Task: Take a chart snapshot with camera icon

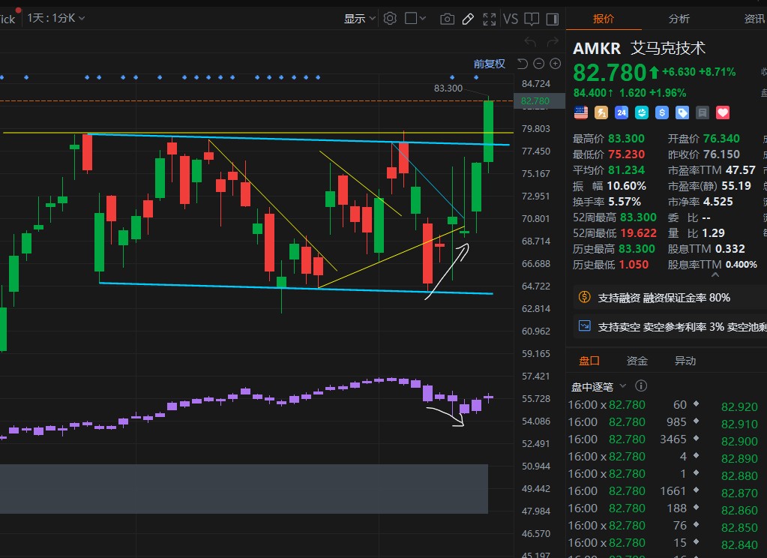Action: pyautogui.click(x=447, y=19)
